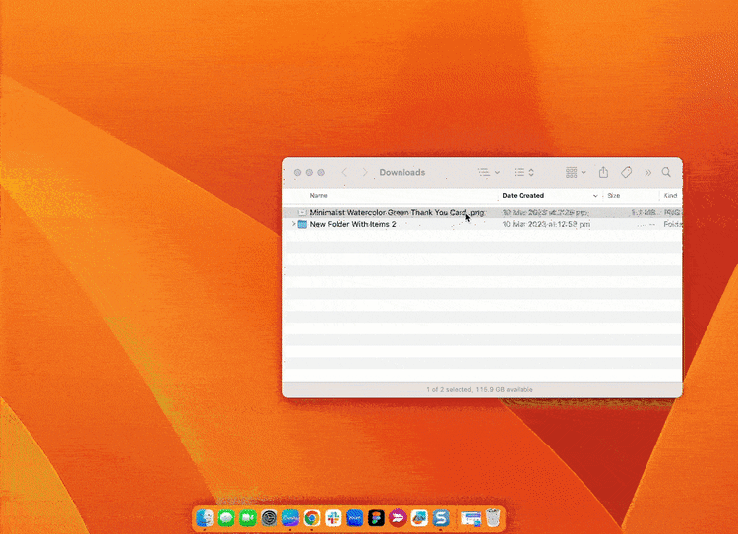Viewport: 738px width, 534px height.
Task: Toggle sort direction chevron next to Date Created
Action: coord(595,196)
